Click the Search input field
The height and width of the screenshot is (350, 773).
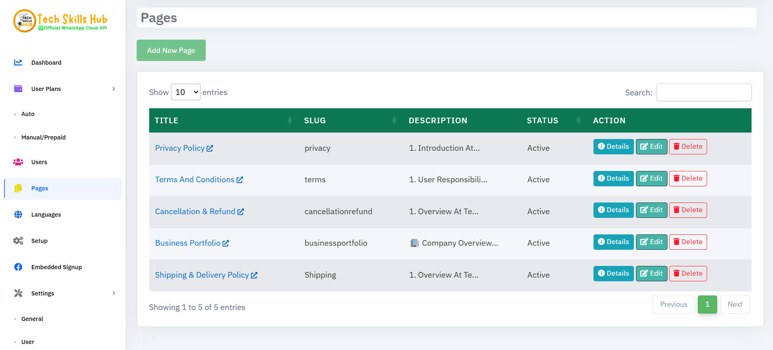click(x=703, y=93)
